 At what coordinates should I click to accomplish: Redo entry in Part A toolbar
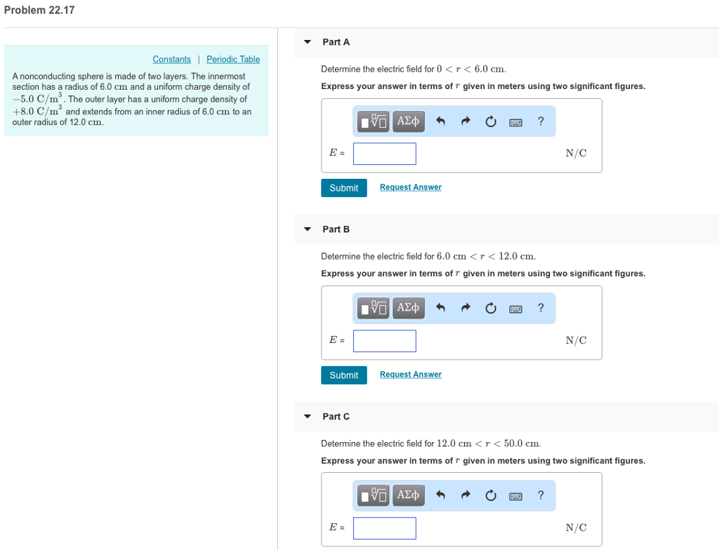[466, 121]
